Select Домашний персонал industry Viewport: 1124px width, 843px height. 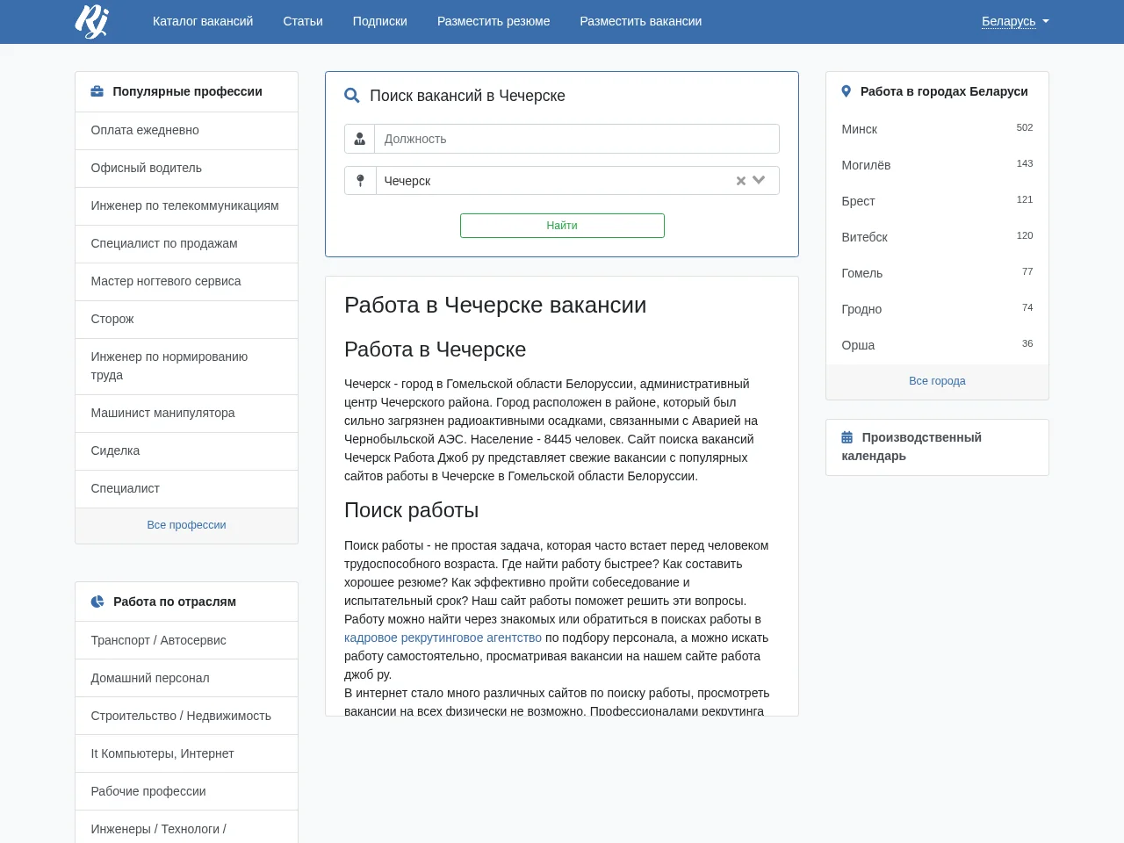(x=186, y=678)
